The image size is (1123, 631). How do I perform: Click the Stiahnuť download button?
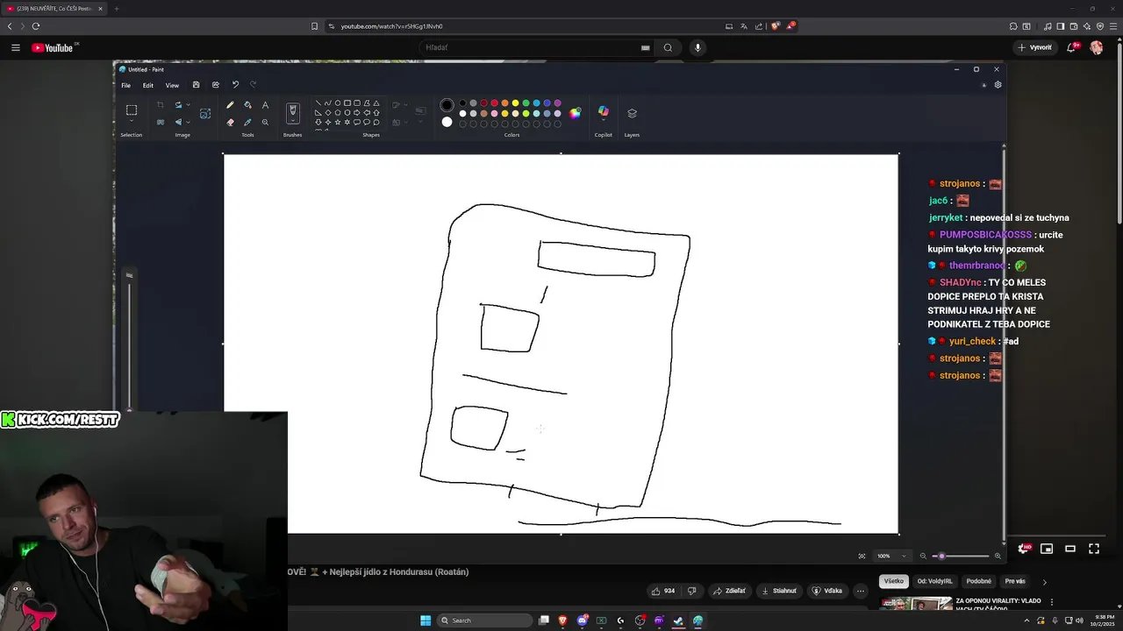click(x=778, y=591)
